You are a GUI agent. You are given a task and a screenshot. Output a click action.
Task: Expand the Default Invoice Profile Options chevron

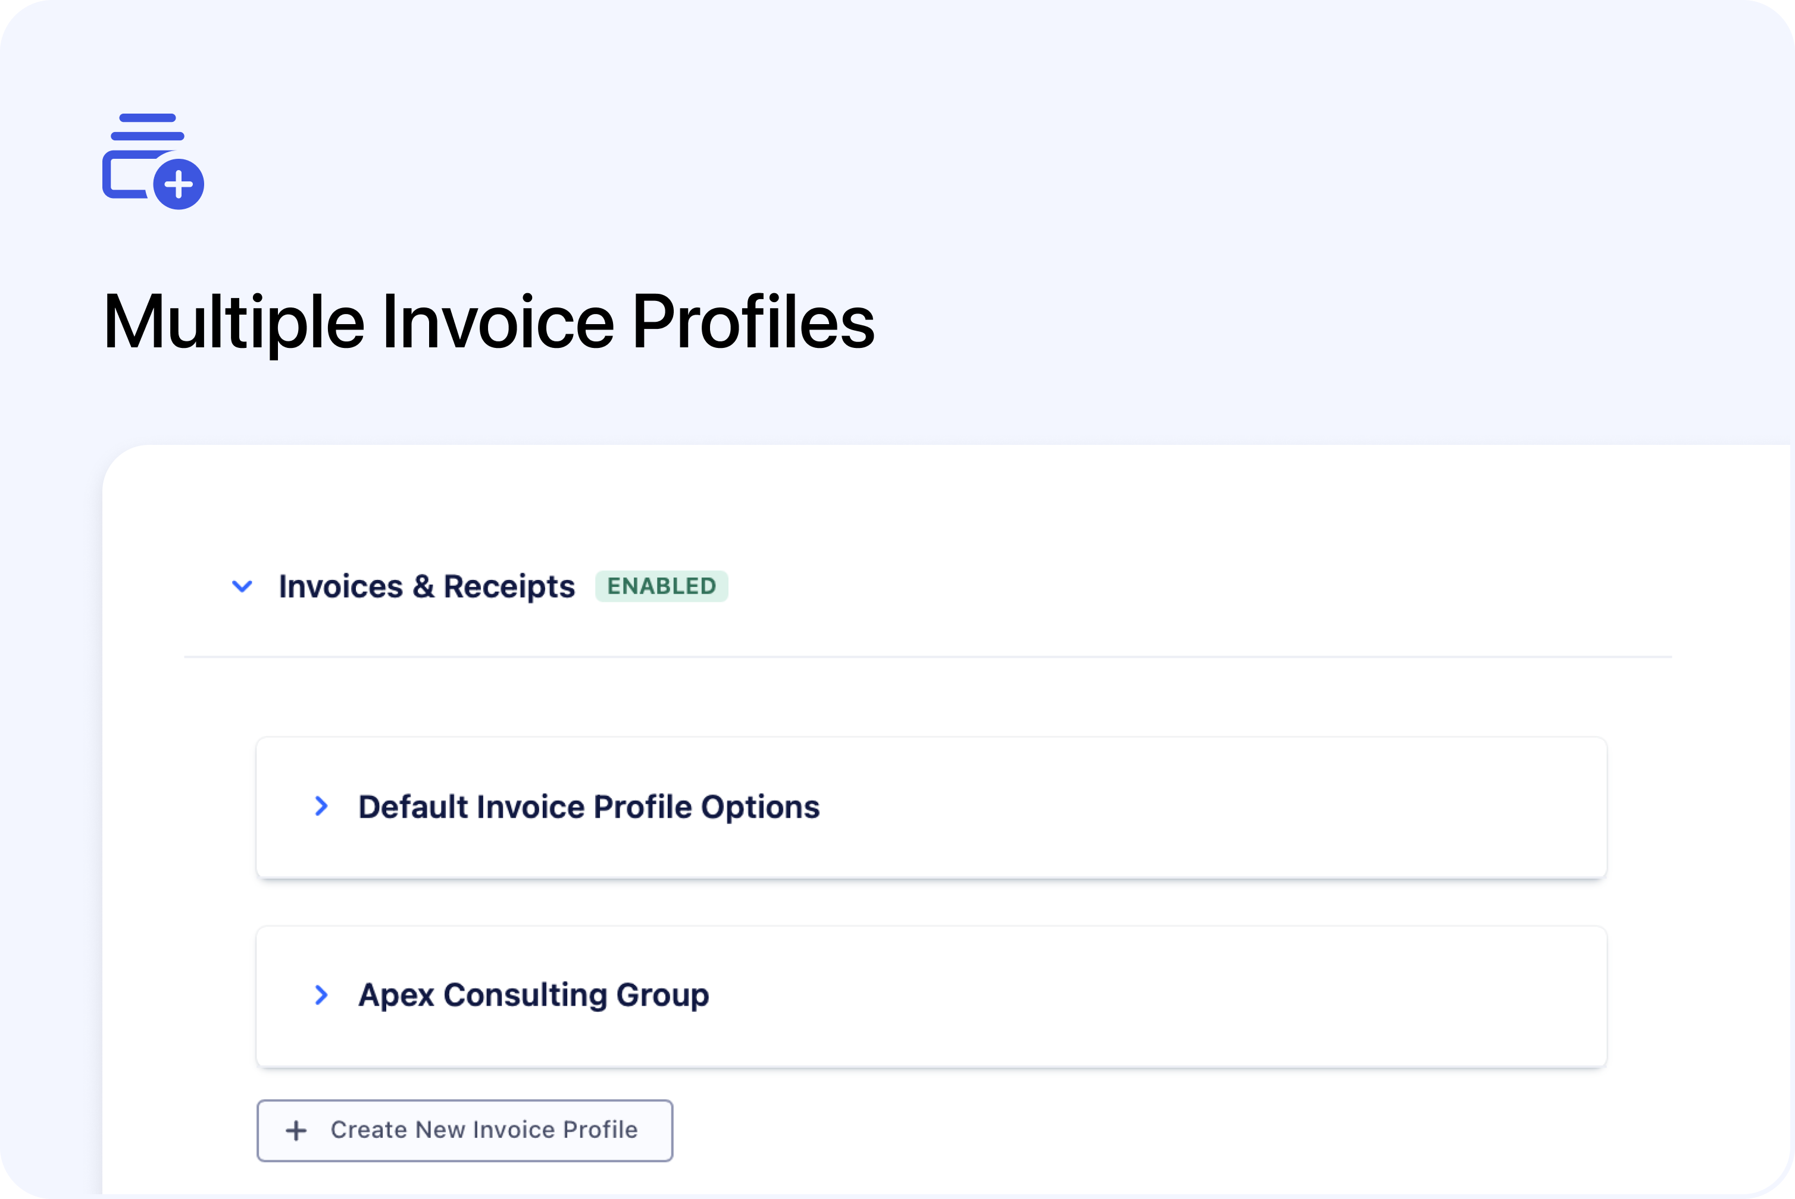tap(321, 806)
